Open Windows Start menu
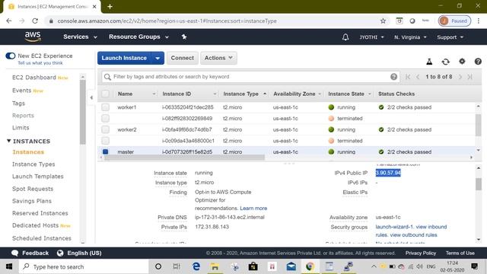The width and height of the screenshot is (487, 274). [x=9, y=266]
